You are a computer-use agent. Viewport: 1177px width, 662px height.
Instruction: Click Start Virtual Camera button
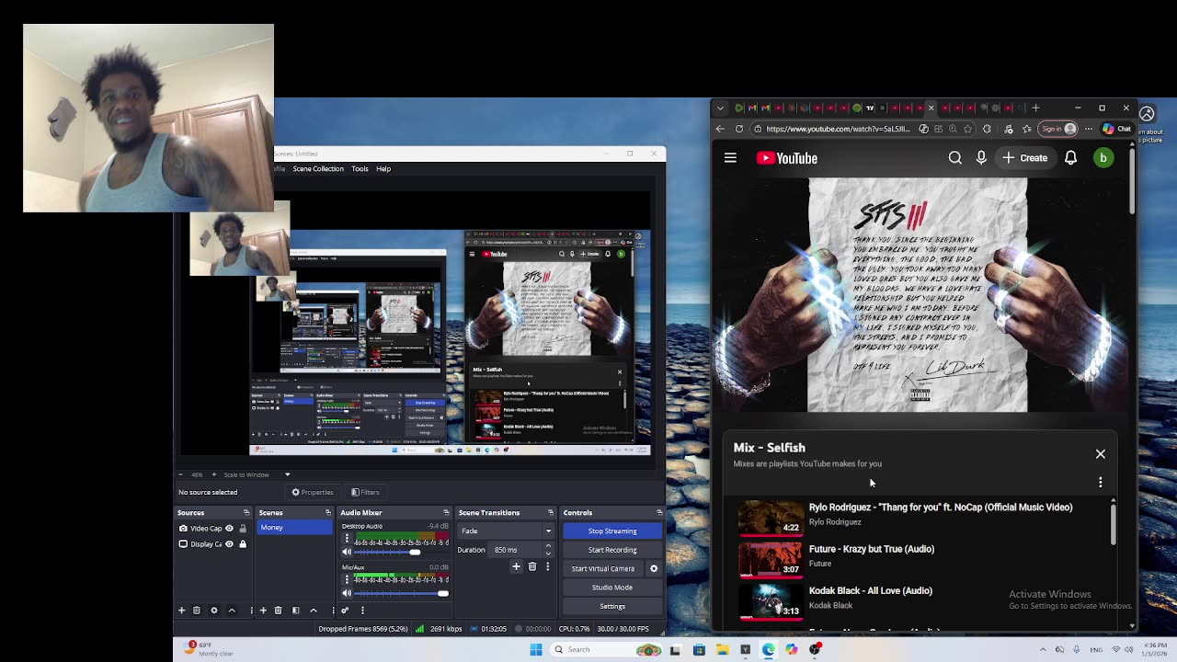pos(603,568)
